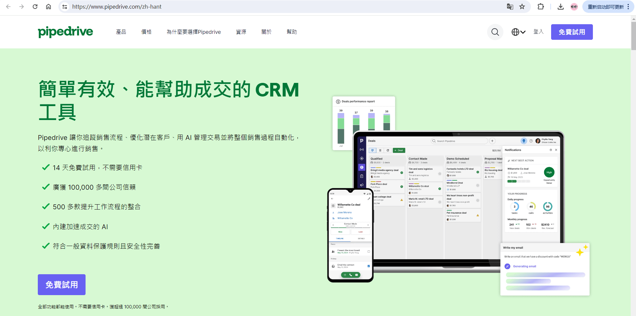Bookmark this page with star icon
The image size is (636, 316).
coord(522,7)
